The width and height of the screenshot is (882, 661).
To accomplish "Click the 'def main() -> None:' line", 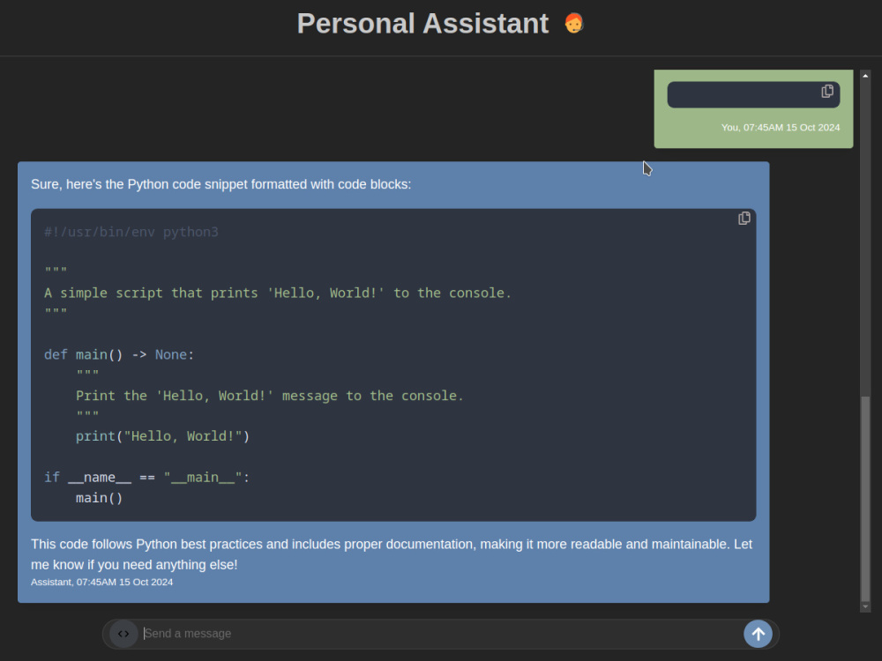I will [119, 354].
